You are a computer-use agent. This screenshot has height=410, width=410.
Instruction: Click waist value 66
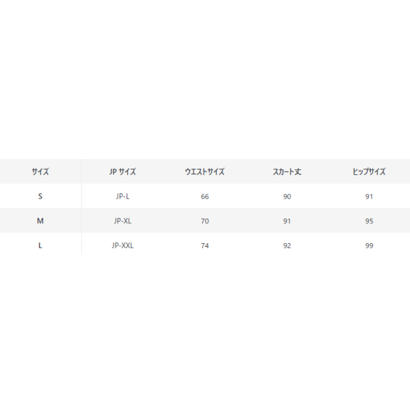[205, 196]
